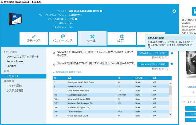This screenshot has width=196, height=125.
Task: Open the パフォーマンス (Performance) tab
Action: 63,38
